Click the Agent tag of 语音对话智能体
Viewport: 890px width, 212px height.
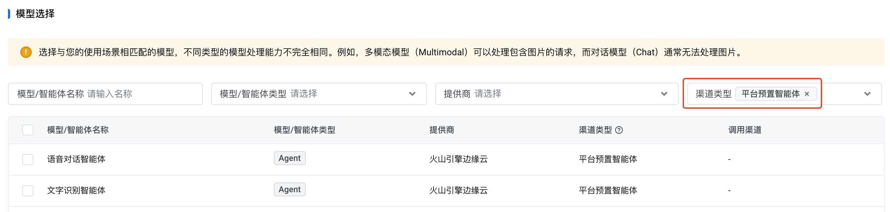289,158
